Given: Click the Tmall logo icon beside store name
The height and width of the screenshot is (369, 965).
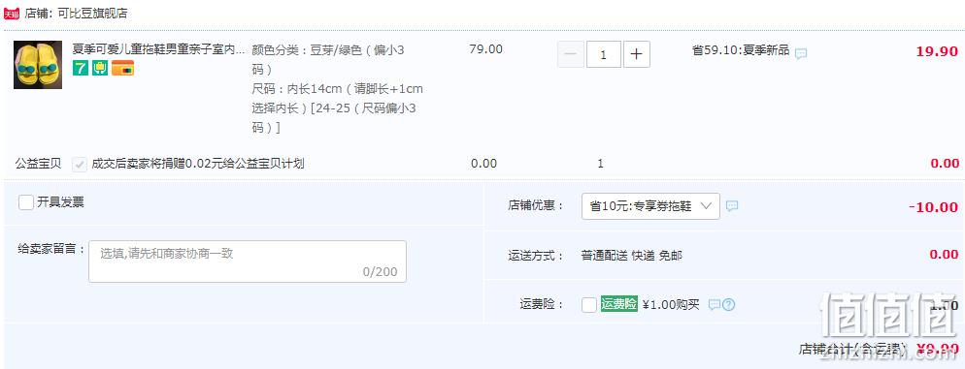Looking at the screenshot, I should click(12, 14).
